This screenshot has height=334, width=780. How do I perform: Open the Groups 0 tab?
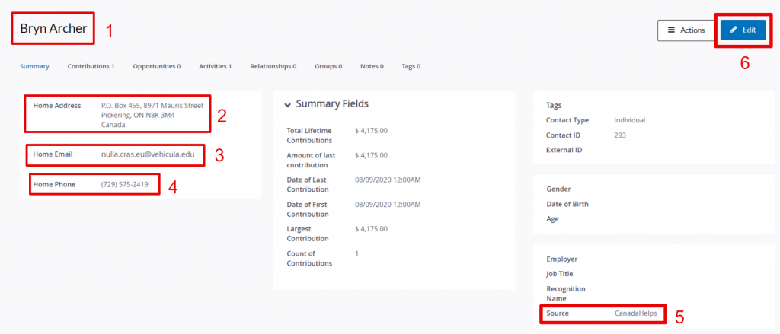tap(328, 66)
